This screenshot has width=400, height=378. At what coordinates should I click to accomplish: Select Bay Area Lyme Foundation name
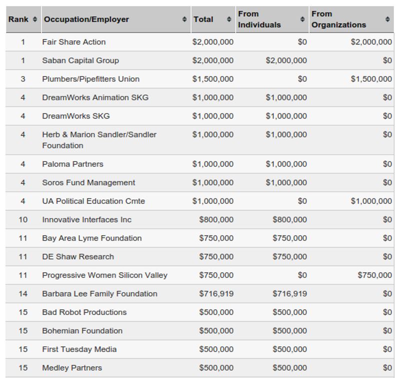[x=92, y=238]
